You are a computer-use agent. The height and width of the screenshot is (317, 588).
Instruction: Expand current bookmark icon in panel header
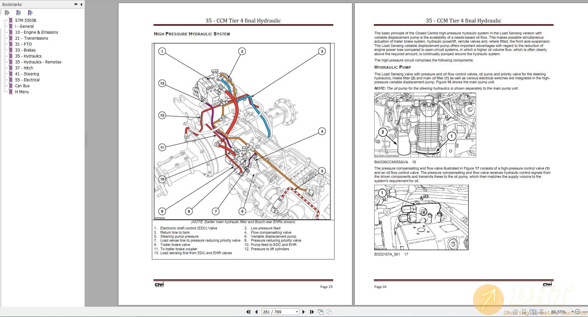pyautogui.click(x=30, y=13)
